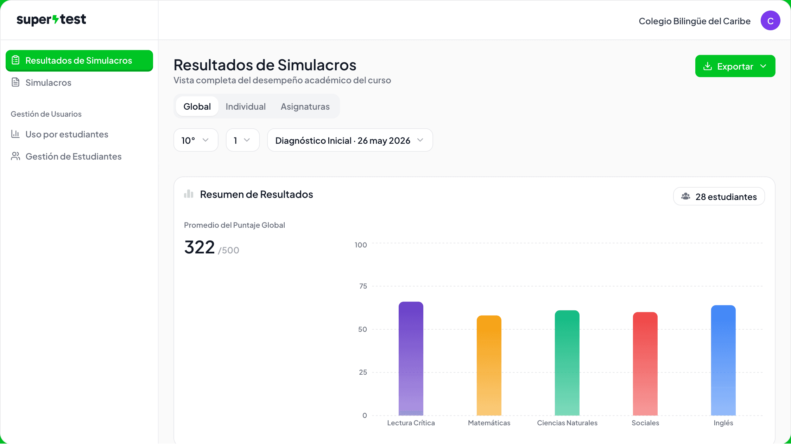The image size is (791, 445).
Task: Click the document icon beside Simulacros
Action: pos(15,82)
